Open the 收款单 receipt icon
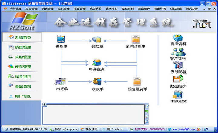 pos(97,81)
